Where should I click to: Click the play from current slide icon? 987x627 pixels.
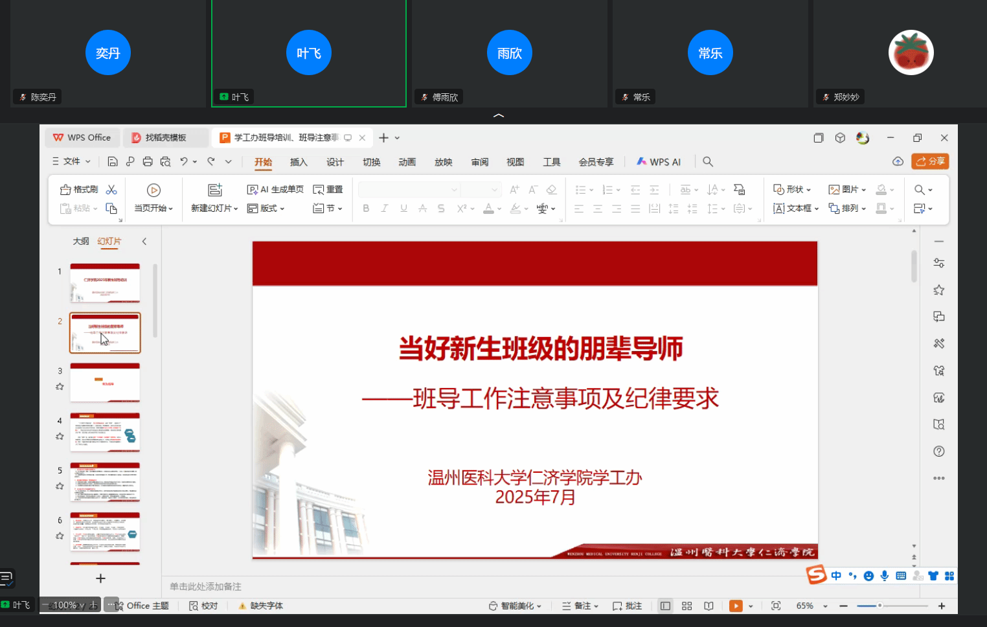click(x=153, y=190)
